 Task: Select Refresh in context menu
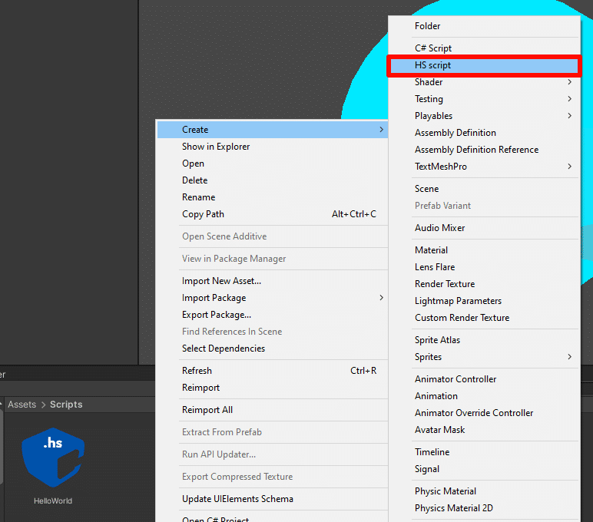[x=272, y=371]
